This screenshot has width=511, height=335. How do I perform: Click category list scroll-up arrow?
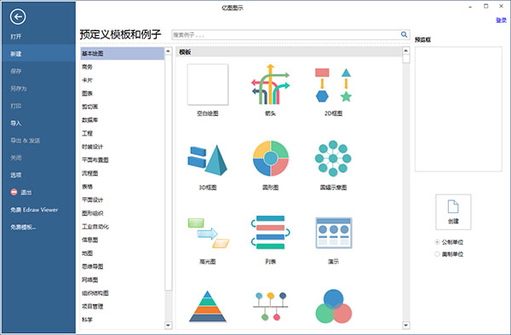click(x=168, y=51)
